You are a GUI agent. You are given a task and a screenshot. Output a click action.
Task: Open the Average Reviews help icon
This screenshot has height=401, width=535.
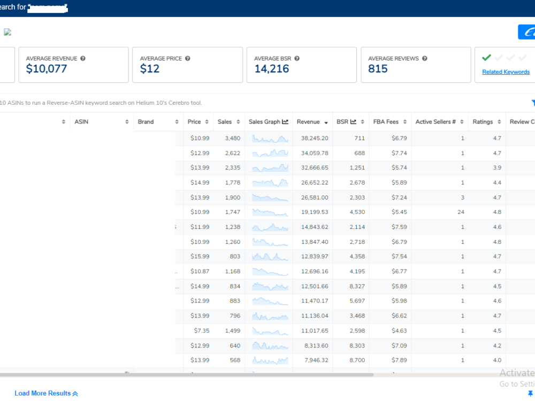[424, 58]
